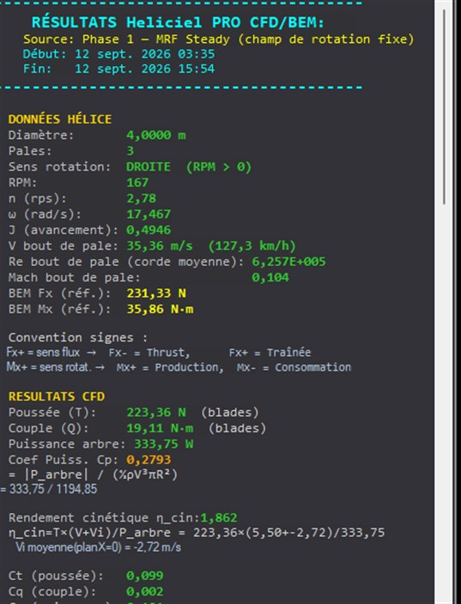Screen dimensions: 461x604
Task: Click the vertical scrollbar thumb
Action: (x=444, y=106)
